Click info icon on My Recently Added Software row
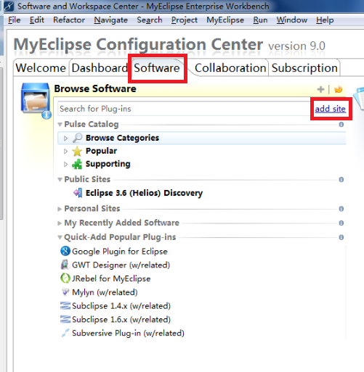364x372 pixels. coord(341,223)
